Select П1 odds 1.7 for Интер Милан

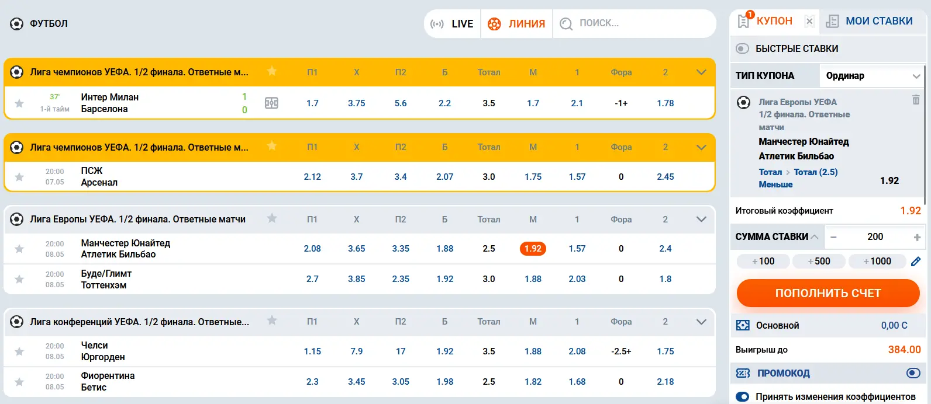312,103
